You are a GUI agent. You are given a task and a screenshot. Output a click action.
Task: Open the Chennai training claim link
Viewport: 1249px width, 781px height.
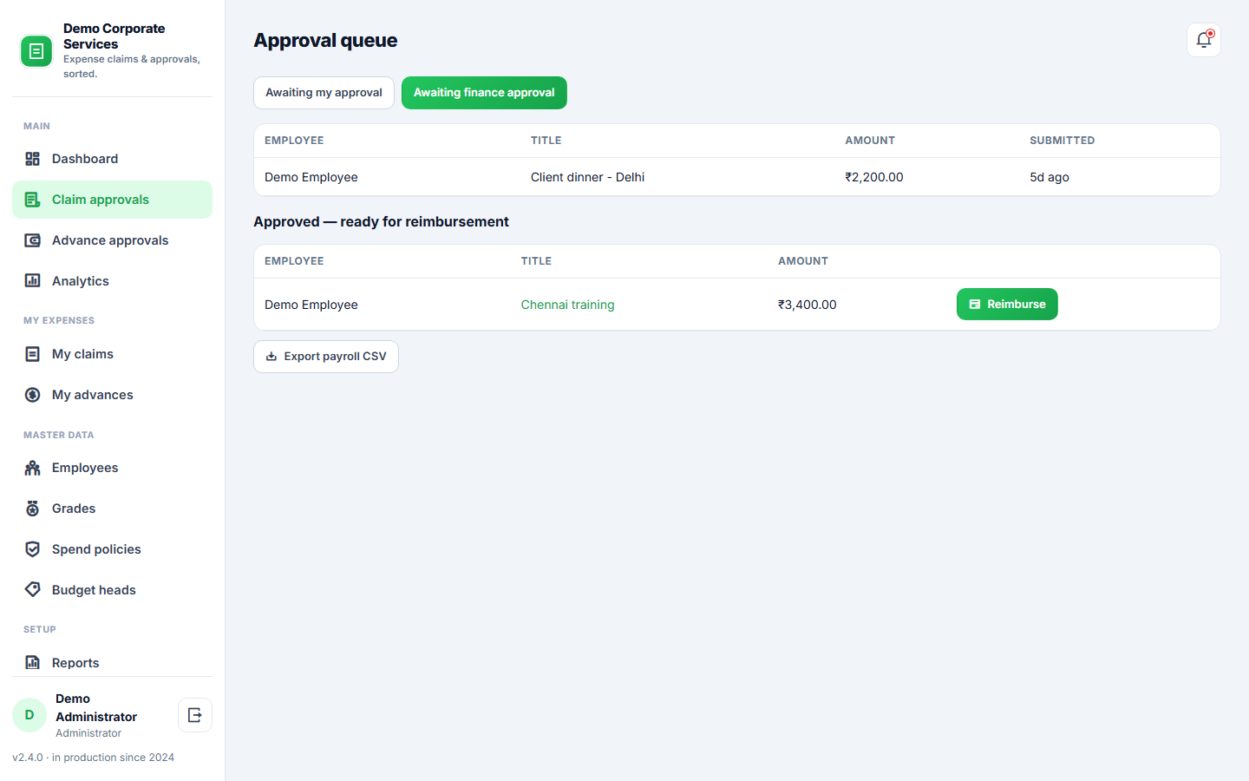click(x=567, y=305)
